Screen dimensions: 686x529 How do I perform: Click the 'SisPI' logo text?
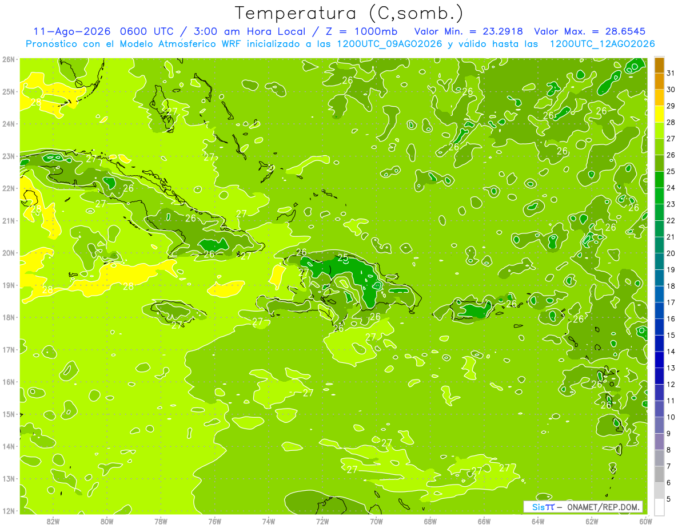tap(543, 507)
